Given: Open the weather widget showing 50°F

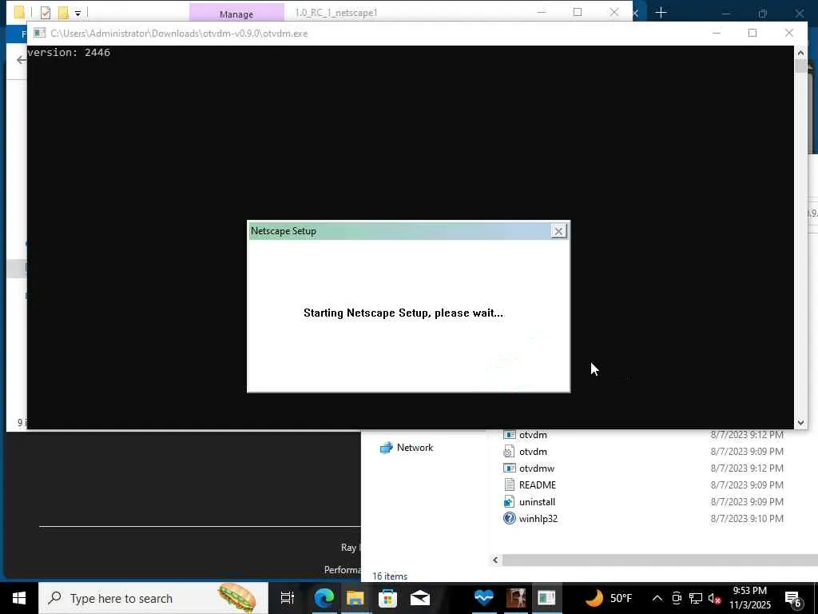Looking at the screenshot, I should coord(608,598).
